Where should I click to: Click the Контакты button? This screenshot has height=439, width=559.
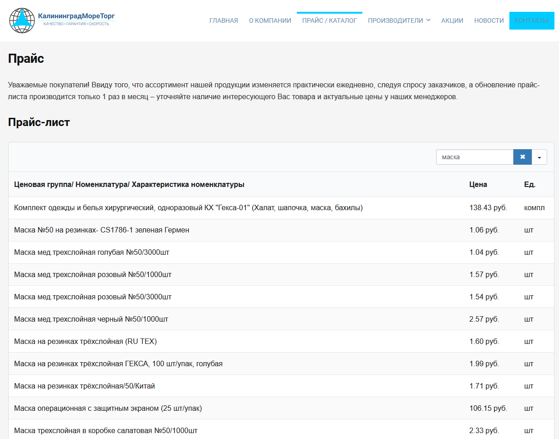tap(531, 20)
